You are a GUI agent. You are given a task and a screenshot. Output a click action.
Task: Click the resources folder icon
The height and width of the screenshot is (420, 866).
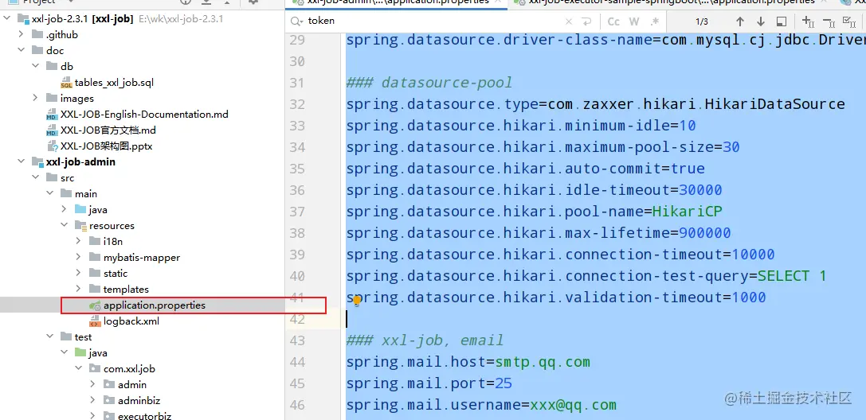(80, 225)
